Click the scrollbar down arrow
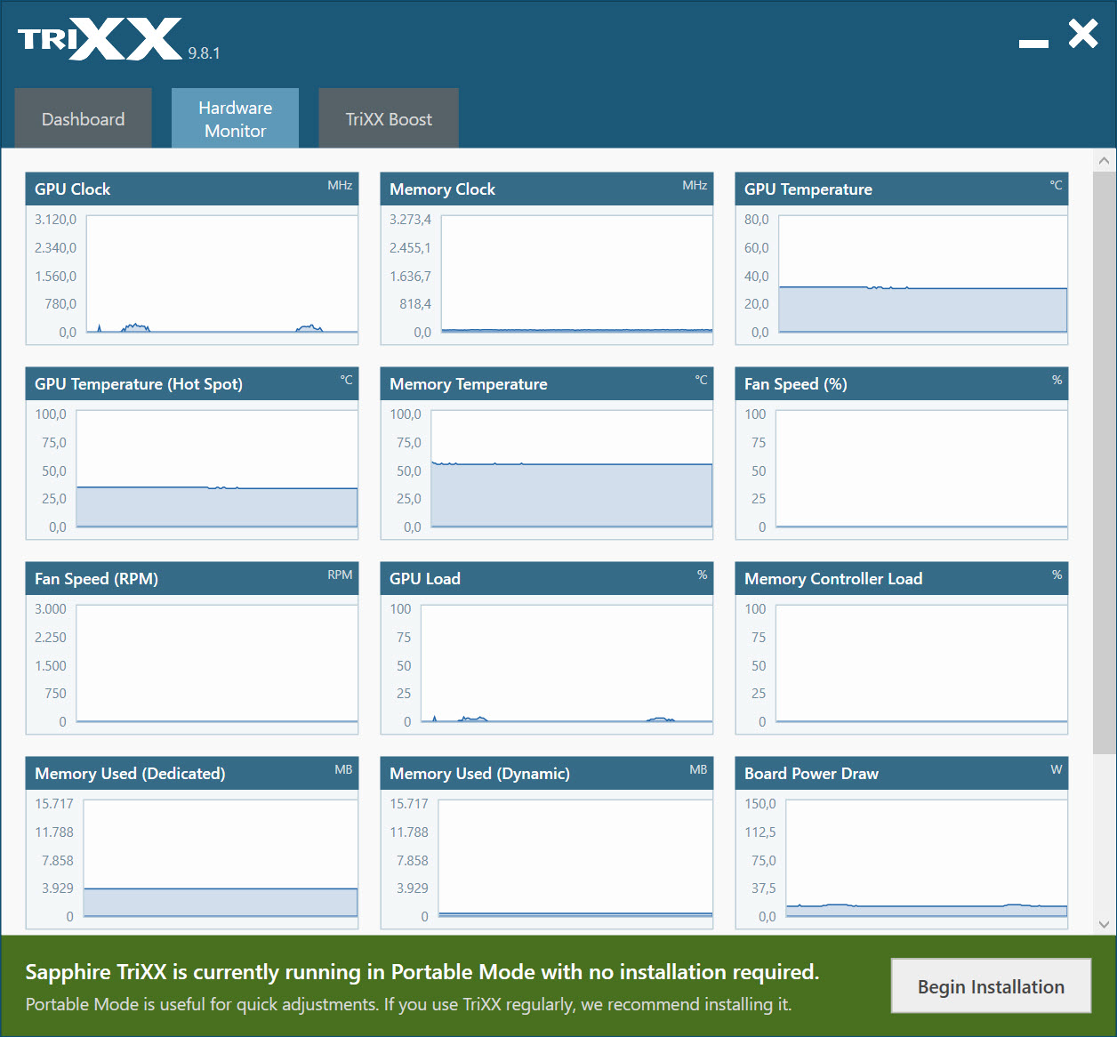The image size is (1117, 1037). 1104,924
